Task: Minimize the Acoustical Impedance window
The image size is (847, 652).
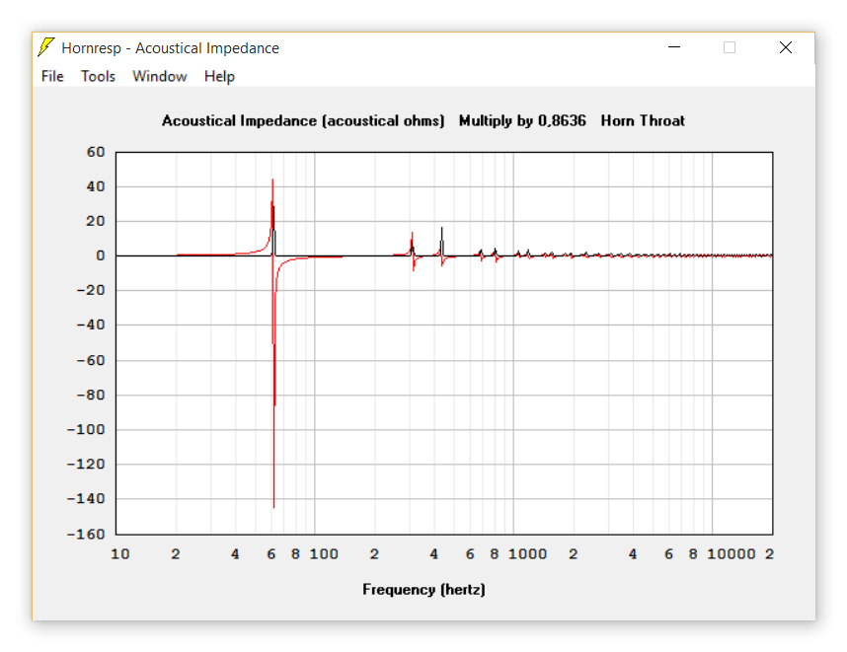Action: [x=674, y=47]
